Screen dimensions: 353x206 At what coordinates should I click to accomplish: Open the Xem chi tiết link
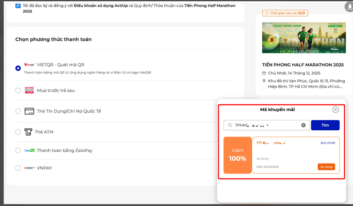click(327, 143)
